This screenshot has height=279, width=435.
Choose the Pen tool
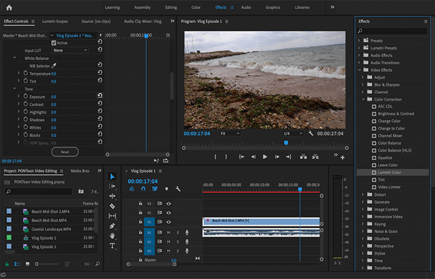click(112, 226)
